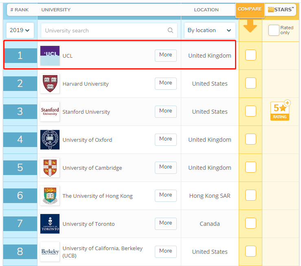Tick the compare checkbox for Harvard University

pyautogui.click(x=250, y=83)
